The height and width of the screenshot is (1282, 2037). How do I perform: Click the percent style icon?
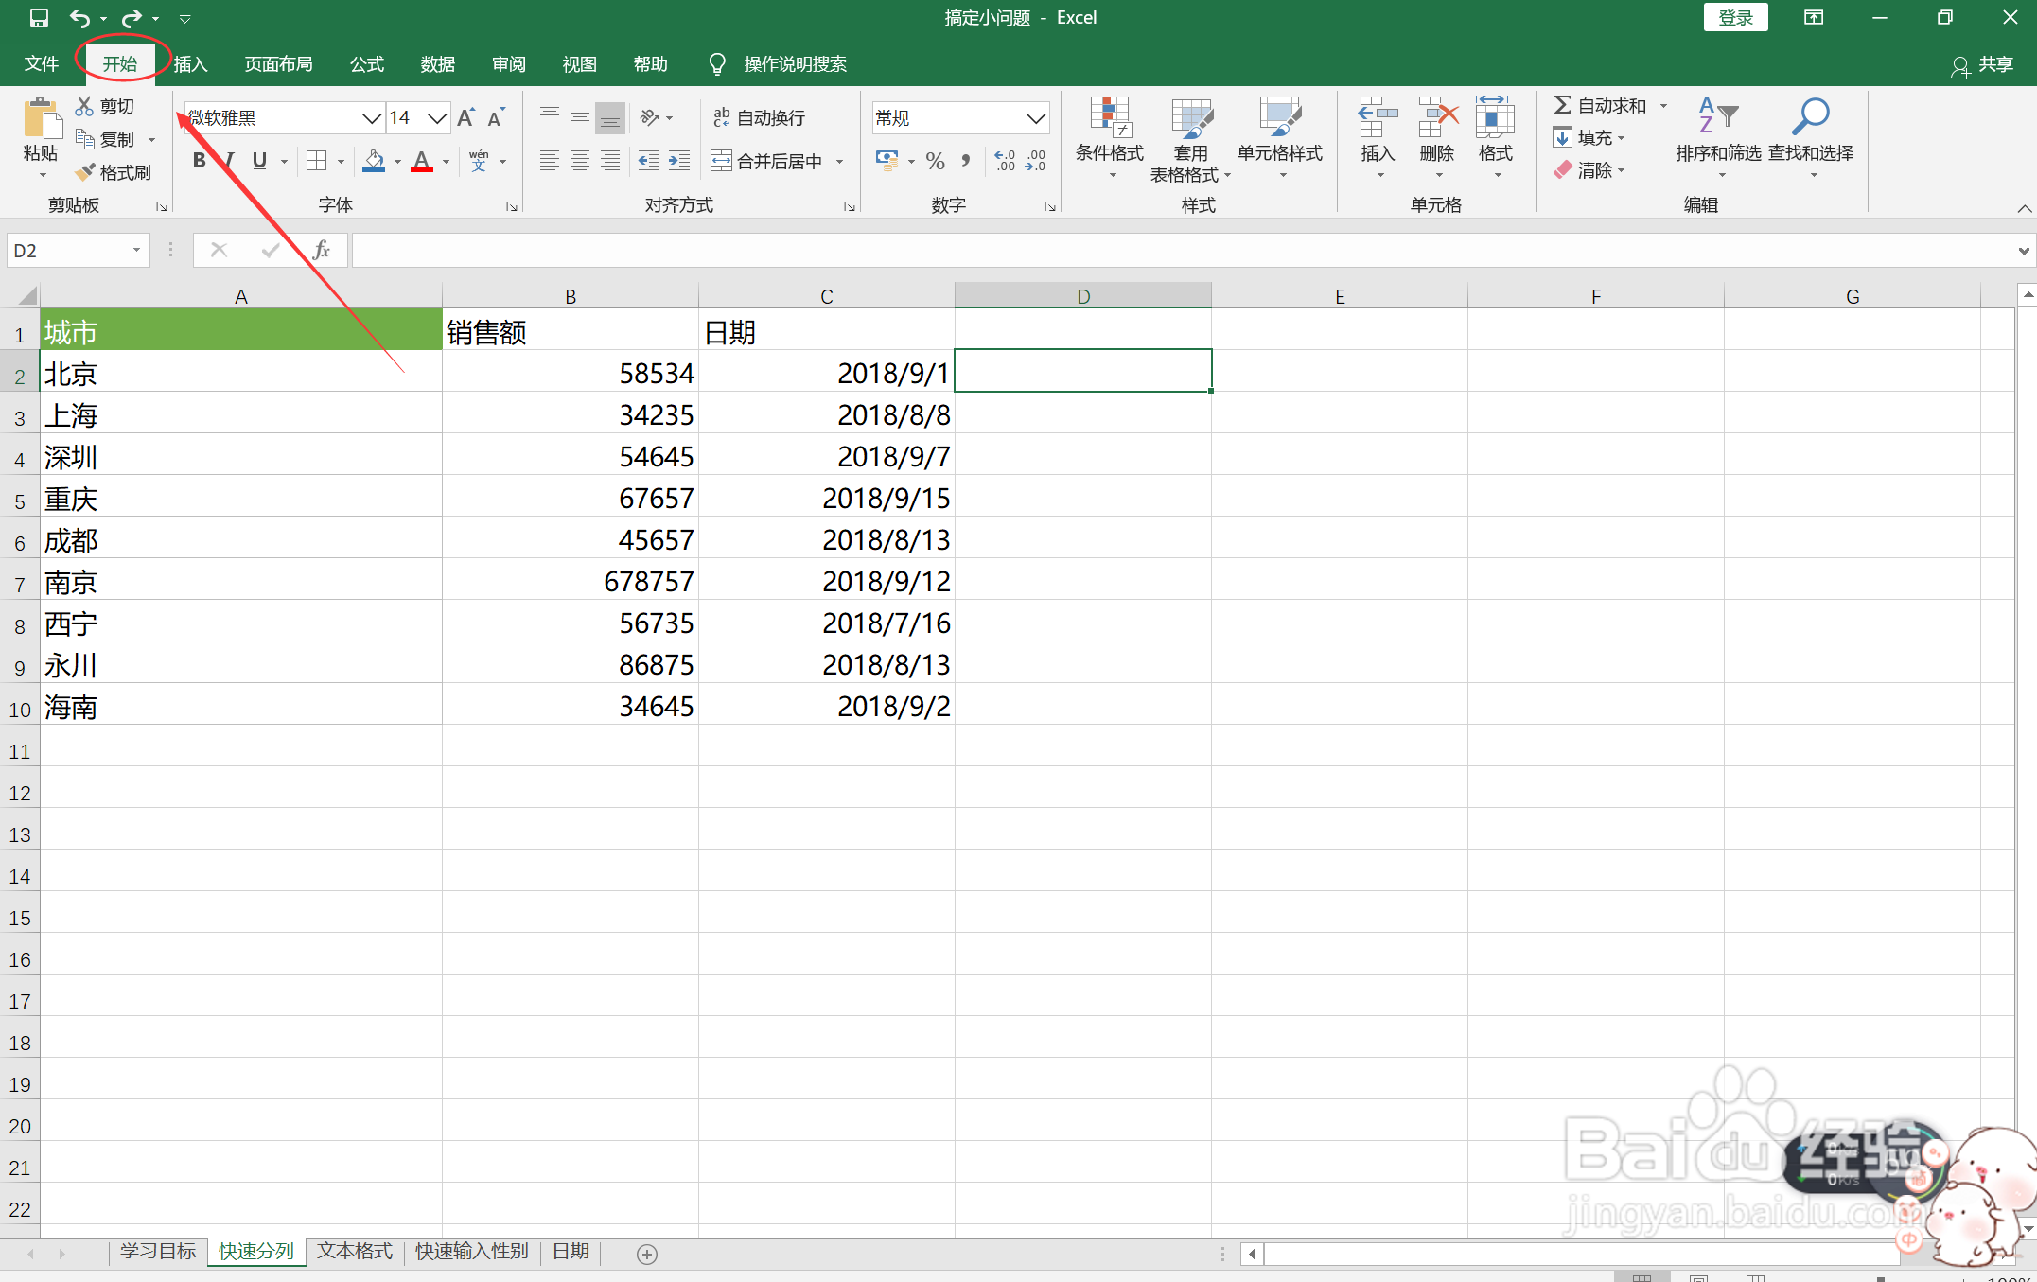click(935, 161)
